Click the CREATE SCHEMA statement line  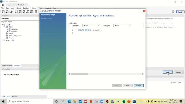coord(90,30)
